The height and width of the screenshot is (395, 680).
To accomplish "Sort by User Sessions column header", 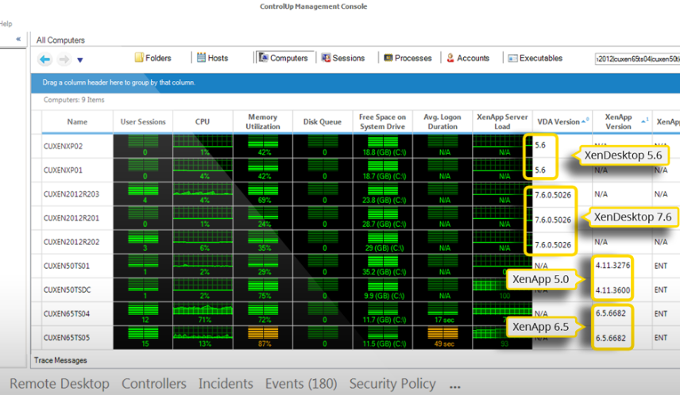I will click(x=143, y=121).
